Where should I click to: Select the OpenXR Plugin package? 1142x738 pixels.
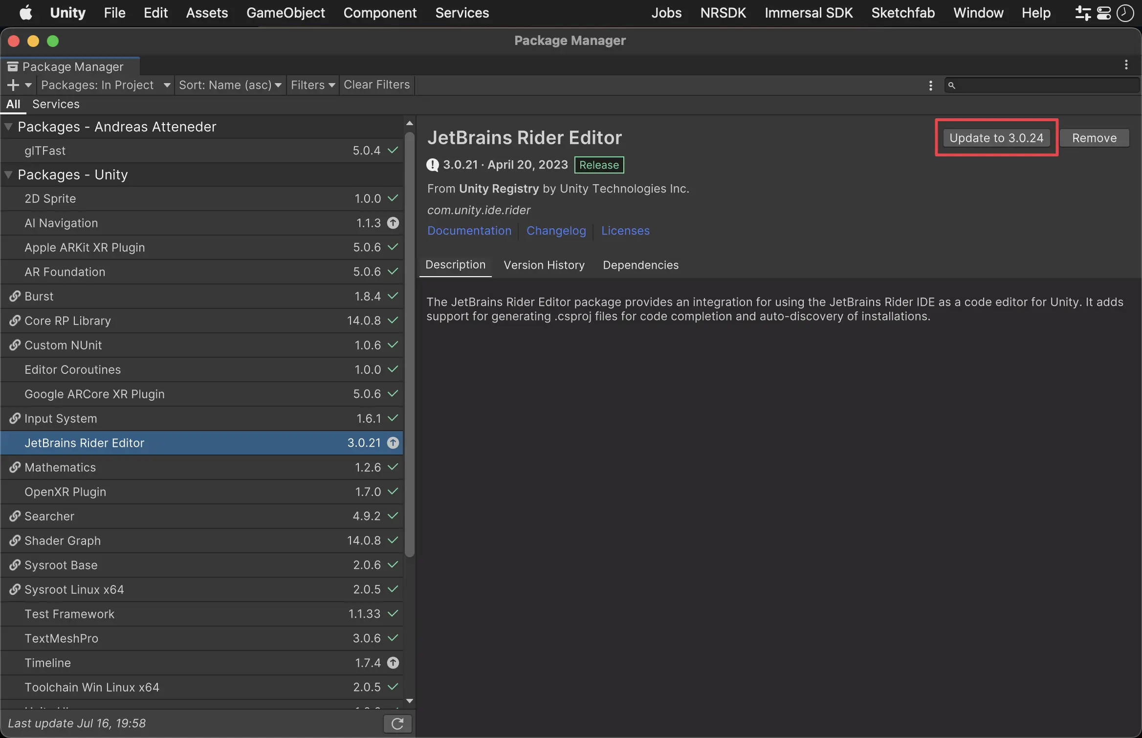click(x=202, y=492)
